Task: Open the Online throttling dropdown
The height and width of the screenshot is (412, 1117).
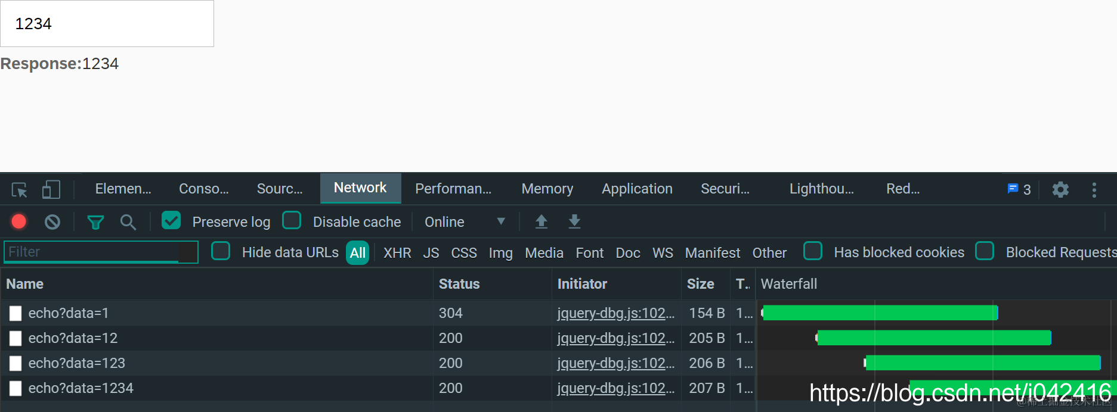Action: [465, 222]
